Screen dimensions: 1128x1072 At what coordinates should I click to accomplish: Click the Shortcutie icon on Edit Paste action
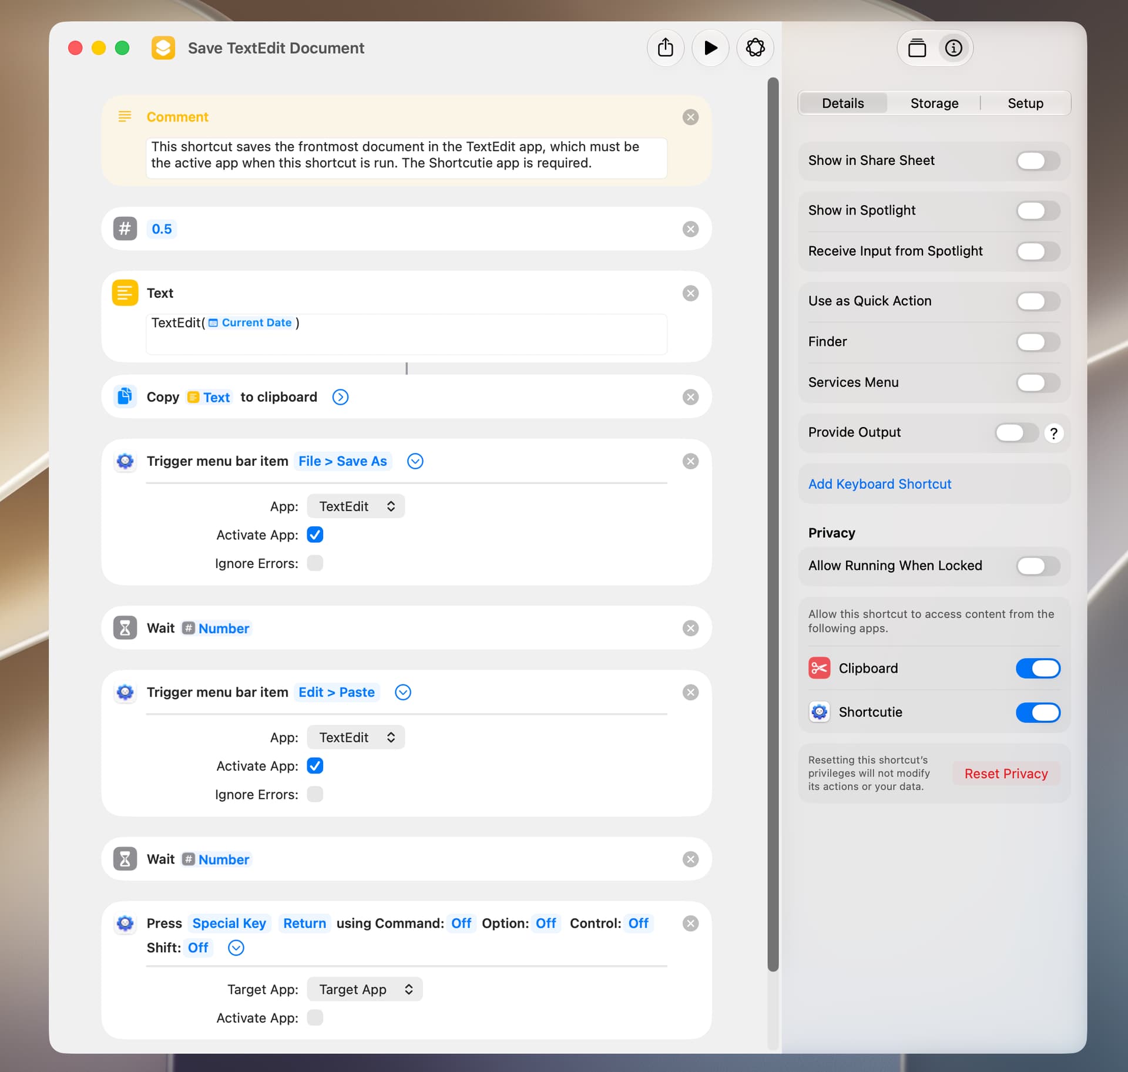pyautogui.click(x=125, y=692)
